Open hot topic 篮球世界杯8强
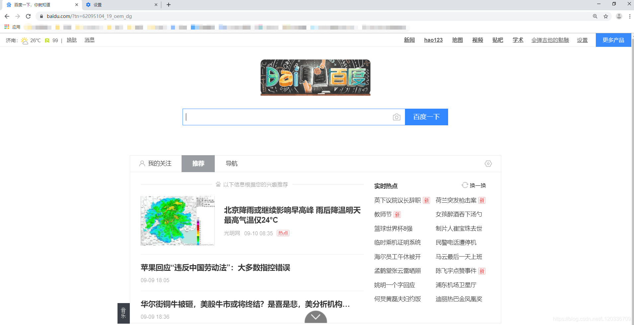This screenshot has width=634, height=325. pos(393,229)
